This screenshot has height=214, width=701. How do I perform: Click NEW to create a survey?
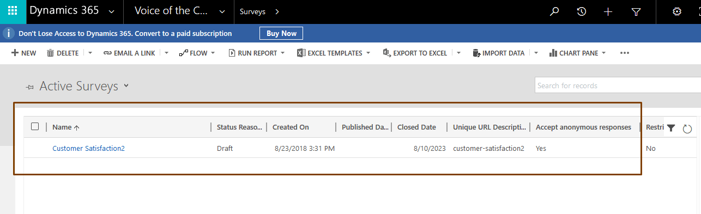23,53
